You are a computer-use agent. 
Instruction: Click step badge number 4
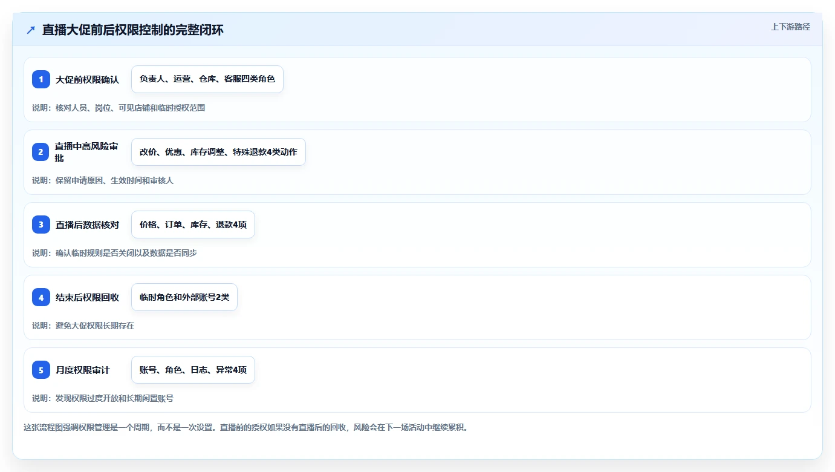(x=41, y=297)
